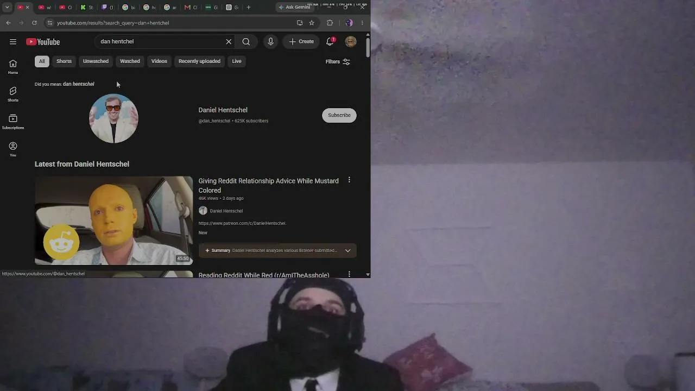Open the tab search dropdown

(7, 7)
